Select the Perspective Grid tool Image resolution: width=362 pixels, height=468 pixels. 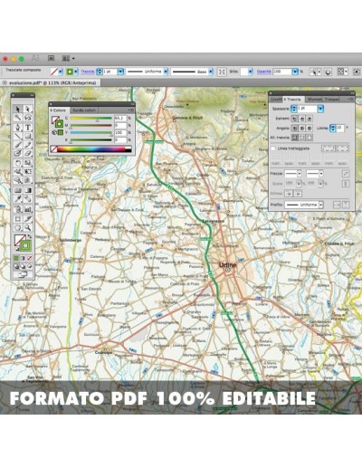coord(28,180)
